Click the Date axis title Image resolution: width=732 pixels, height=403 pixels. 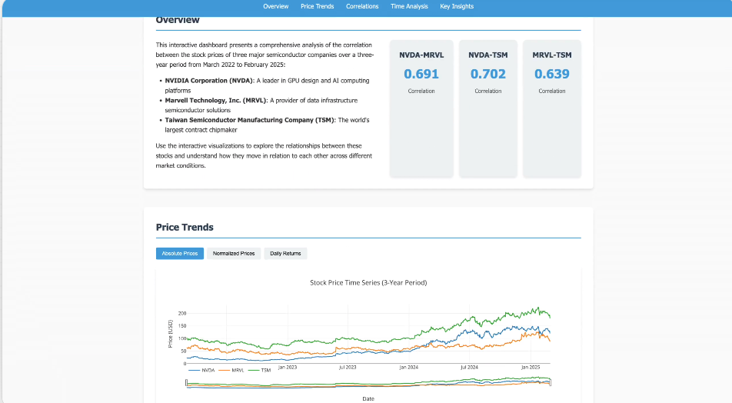[368, 399]
